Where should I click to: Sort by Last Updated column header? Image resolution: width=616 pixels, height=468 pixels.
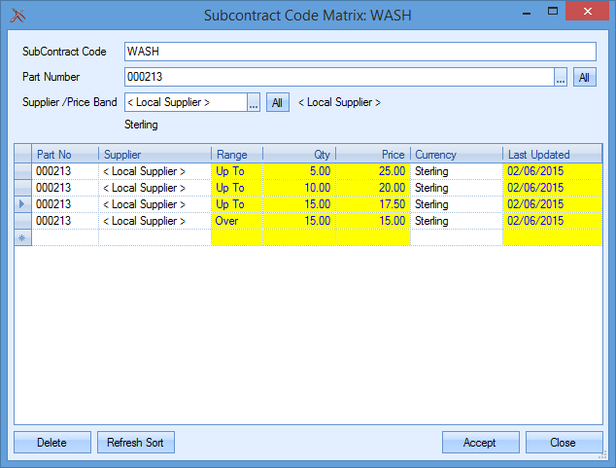coord(552,154)
